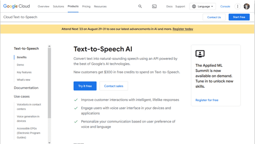Screen dimensions: 255x144
Task: Click the sidebar vertical scrollbar thumb
Action: point(49,83)
